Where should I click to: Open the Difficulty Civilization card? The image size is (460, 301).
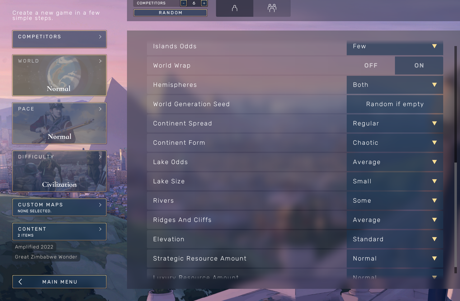tap(59, 171)
